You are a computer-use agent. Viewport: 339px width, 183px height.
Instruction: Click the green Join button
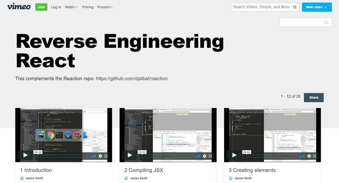[41, 7]
